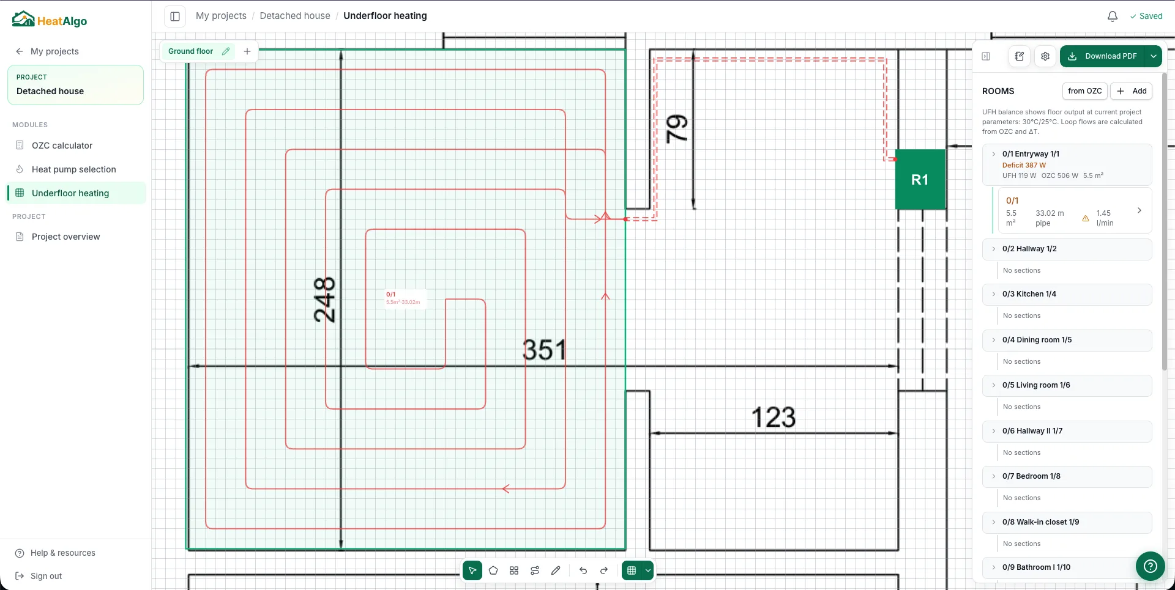Screen dimensions: 1175x590
Task: Collapse the right rooms panel
Action: pos(986,56)
